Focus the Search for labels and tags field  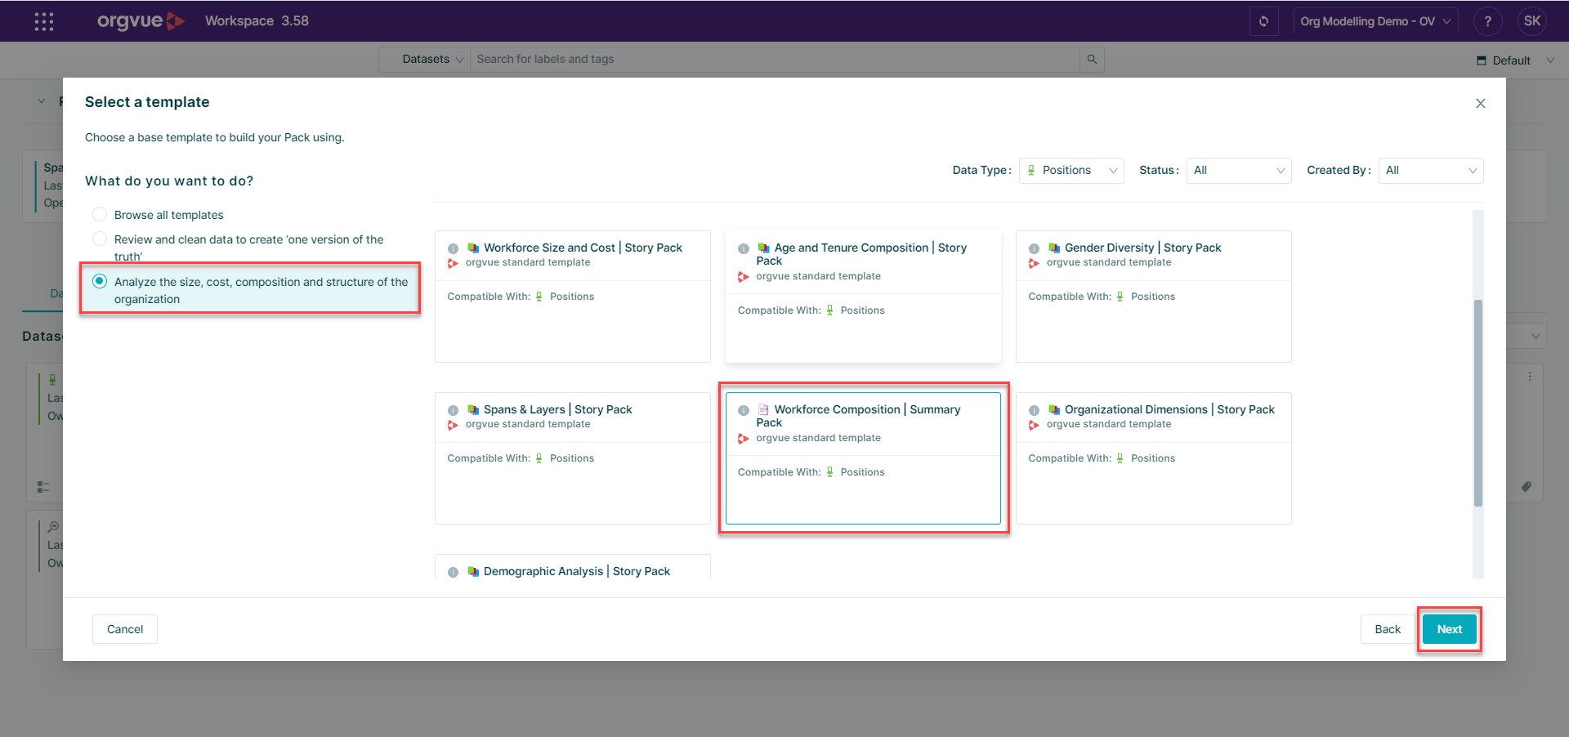pyautogui.click(x=775, y=60)
